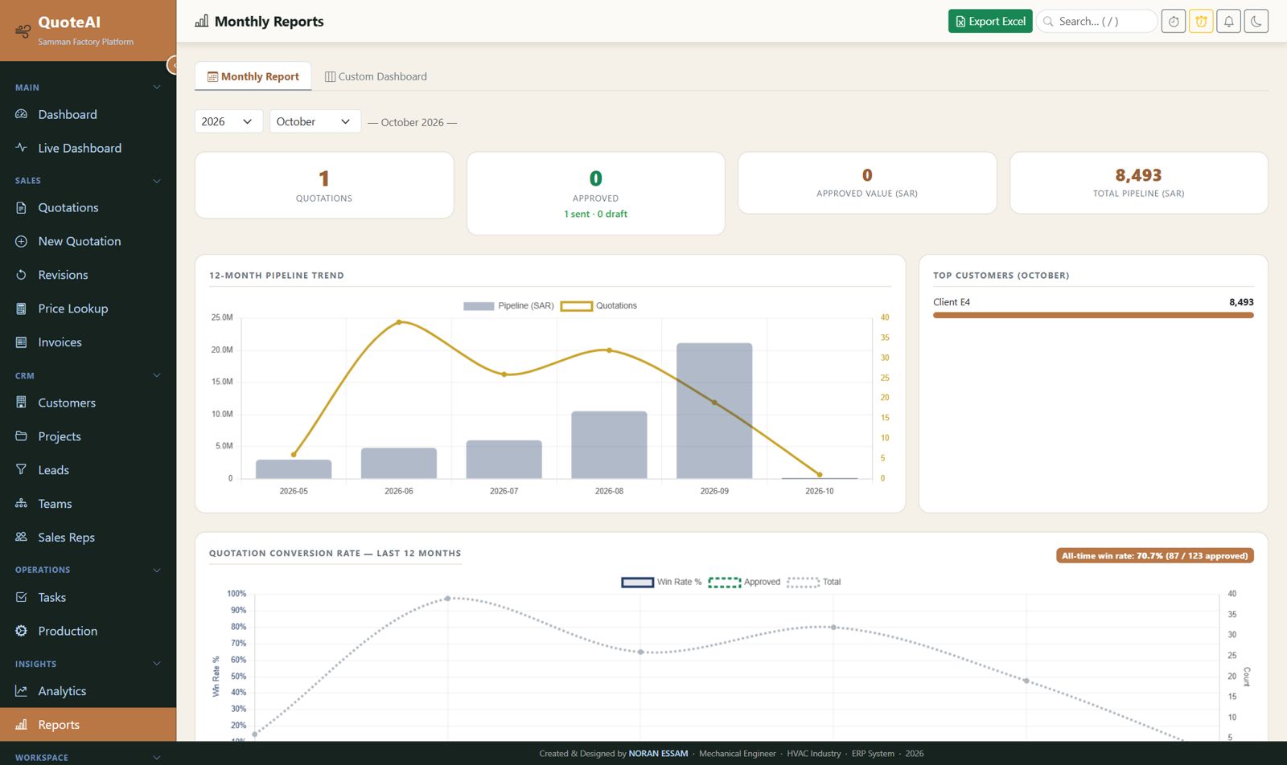Toggle dark mode moon icon
The width and height of the screenshot is (1287, 765).
point(1256,22)
